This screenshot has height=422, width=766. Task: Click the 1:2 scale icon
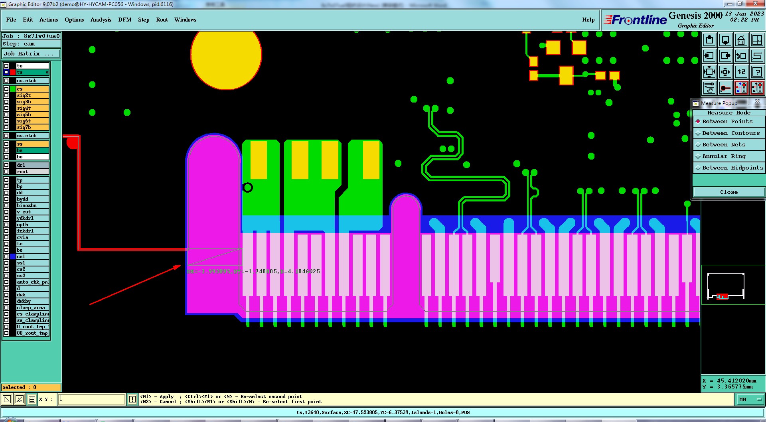741,72
